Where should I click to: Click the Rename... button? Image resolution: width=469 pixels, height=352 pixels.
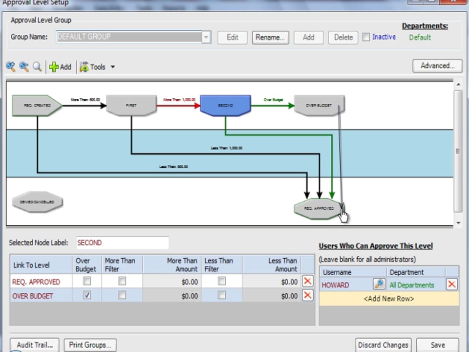tap(270, 37)
